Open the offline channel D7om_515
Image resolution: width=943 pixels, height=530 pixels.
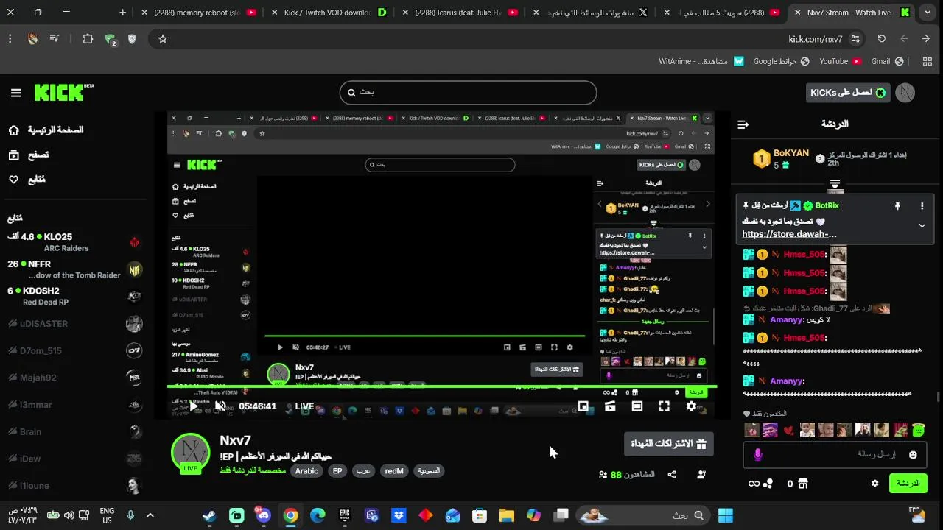point(74,350)
